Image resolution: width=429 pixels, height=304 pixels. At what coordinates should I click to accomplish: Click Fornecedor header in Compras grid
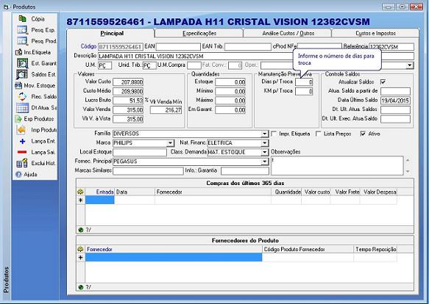coord(213,192)
